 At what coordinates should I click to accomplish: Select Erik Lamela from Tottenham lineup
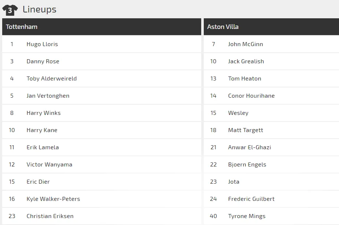point(43,147)
